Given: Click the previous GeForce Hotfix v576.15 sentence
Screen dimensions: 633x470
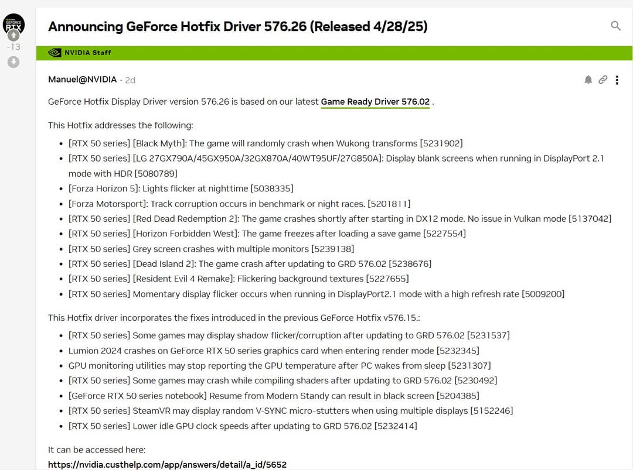Looking at the screenshot, I should tap(234, 318).
